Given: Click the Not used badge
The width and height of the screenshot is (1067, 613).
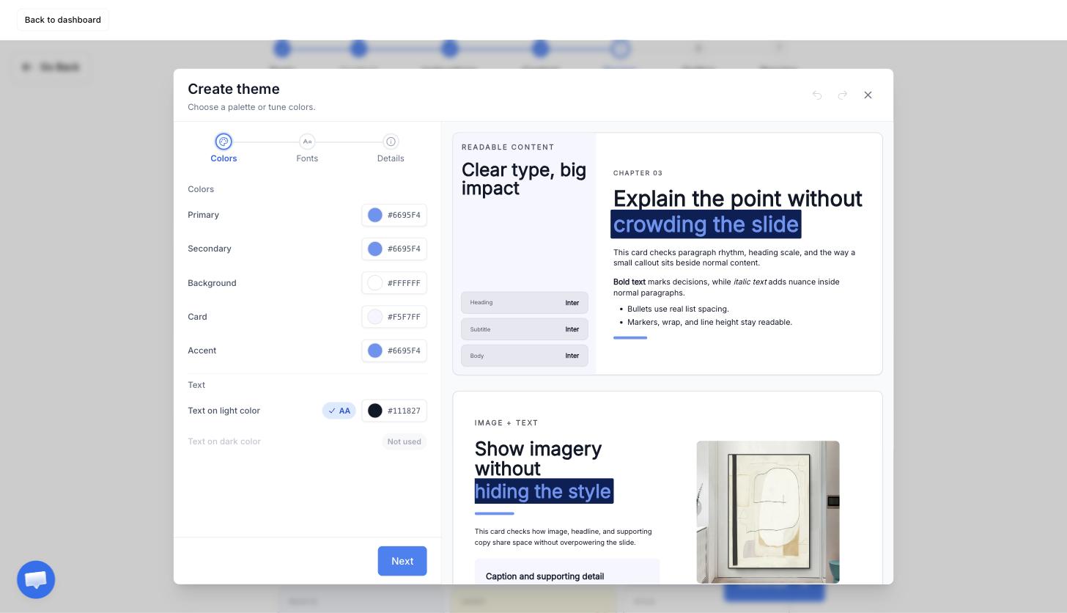Looking at the screenshot, I should pyautogui.click(x=405, y=441).
